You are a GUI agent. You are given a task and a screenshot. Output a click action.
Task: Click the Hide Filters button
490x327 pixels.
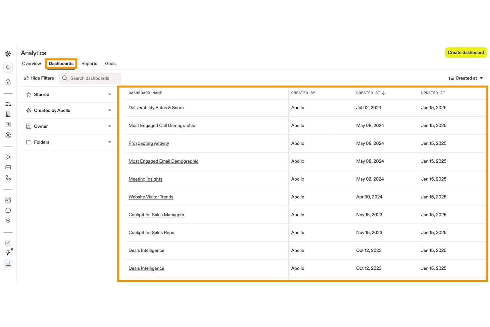(39, 78)
